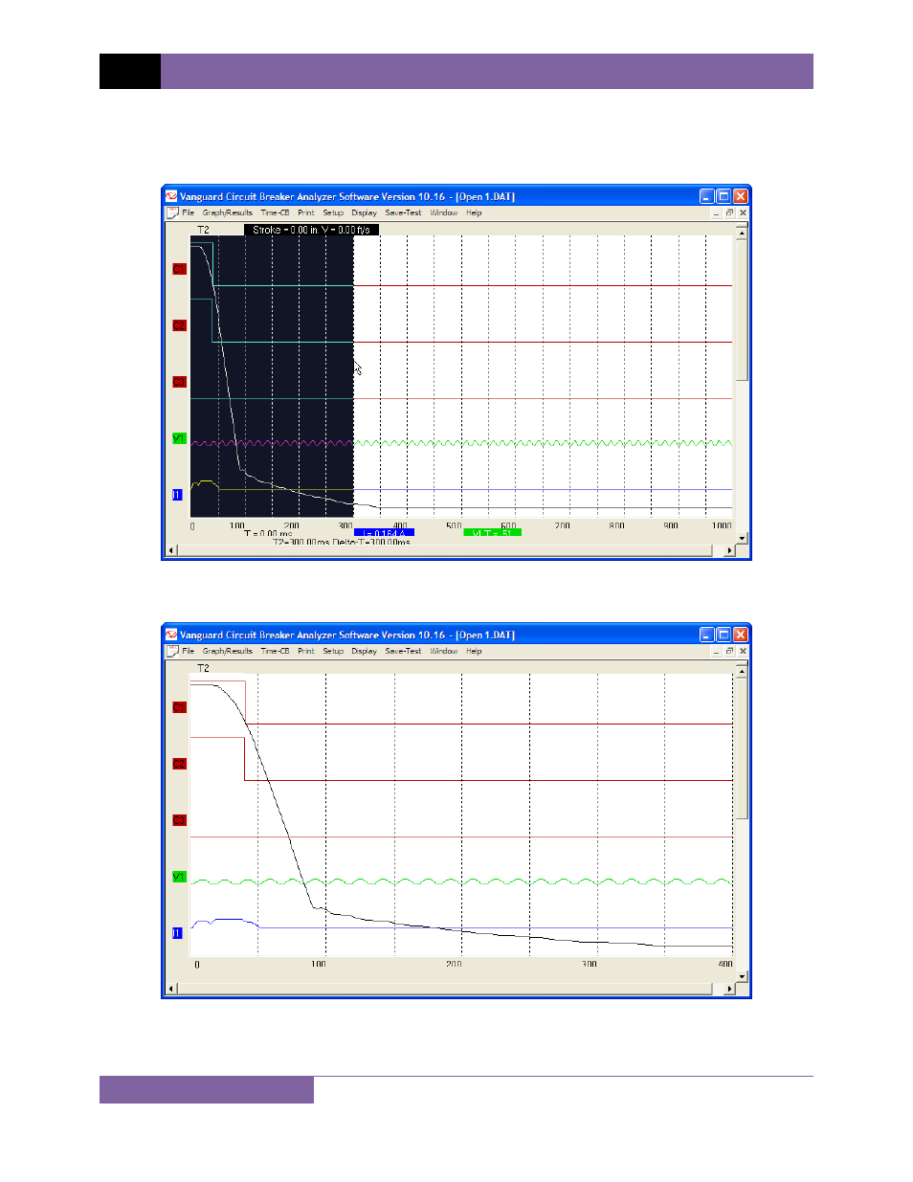
Task: Click the C1 channel label in the zoomed-graph window
Action: [179, 707]
